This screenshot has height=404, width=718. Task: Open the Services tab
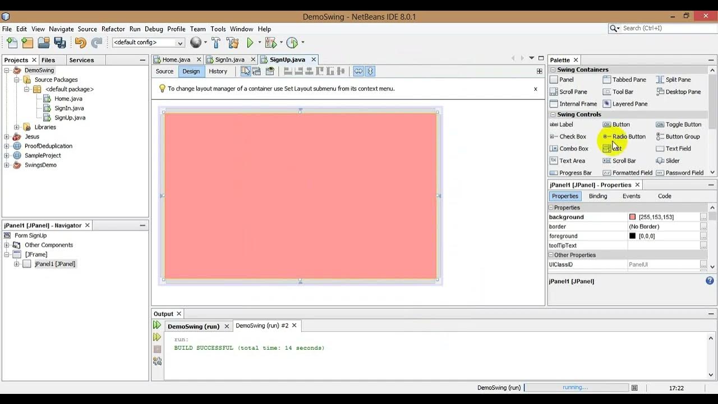pyautogui.click(x=81, y=60)
